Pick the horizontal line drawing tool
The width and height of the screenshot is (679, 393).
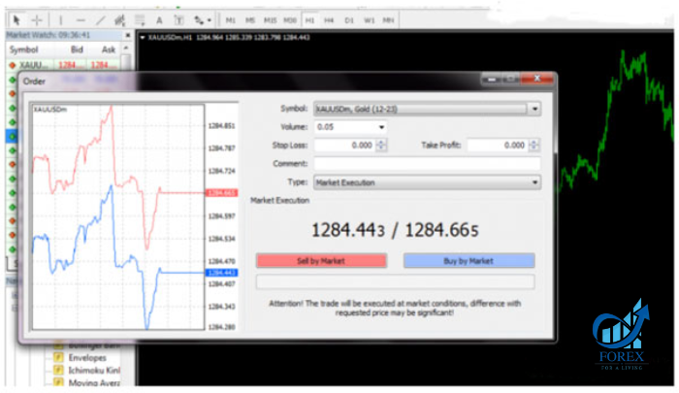(81, 20)
